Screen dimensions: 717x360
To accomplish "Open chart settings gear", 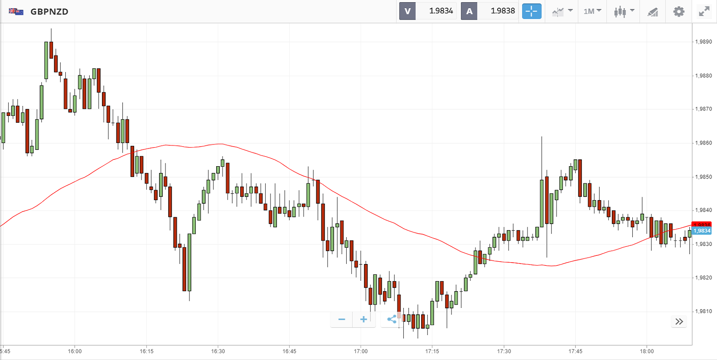I will tap(678, 11).
